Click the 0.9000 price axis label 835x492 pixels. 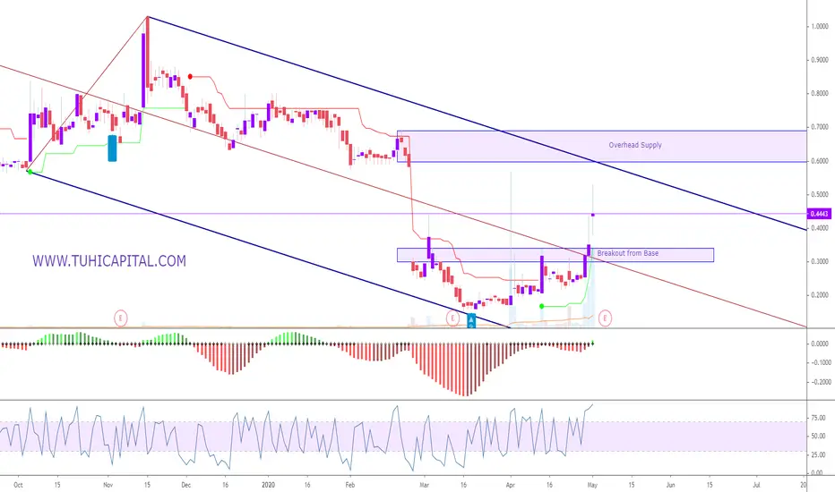pos(820,60)
